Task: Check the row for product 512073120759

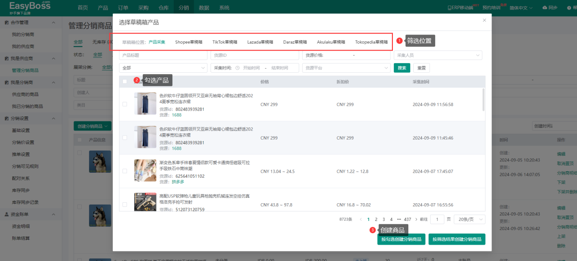Action: point(125,205)
